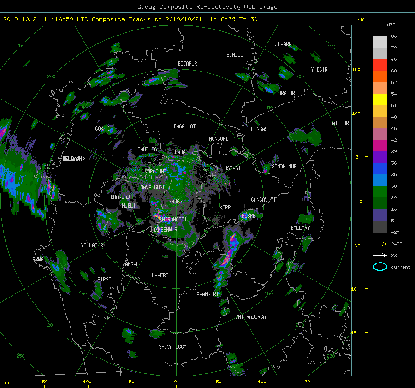Viewport: 415px width, 388px height.
Task: Click the BADAMI city label
Action: pyautogui.click(x=183, y=152)
